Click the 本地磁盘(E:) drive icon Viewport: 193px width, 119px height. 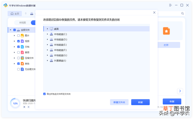pos(51,45)
